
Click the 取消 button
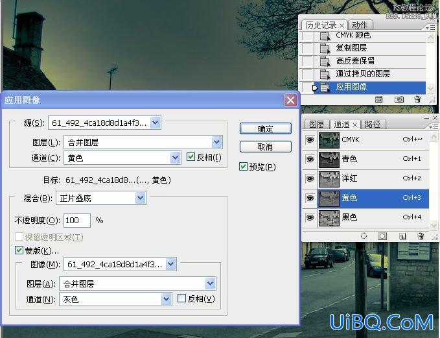pyautogui.click(x=266, y=147)
